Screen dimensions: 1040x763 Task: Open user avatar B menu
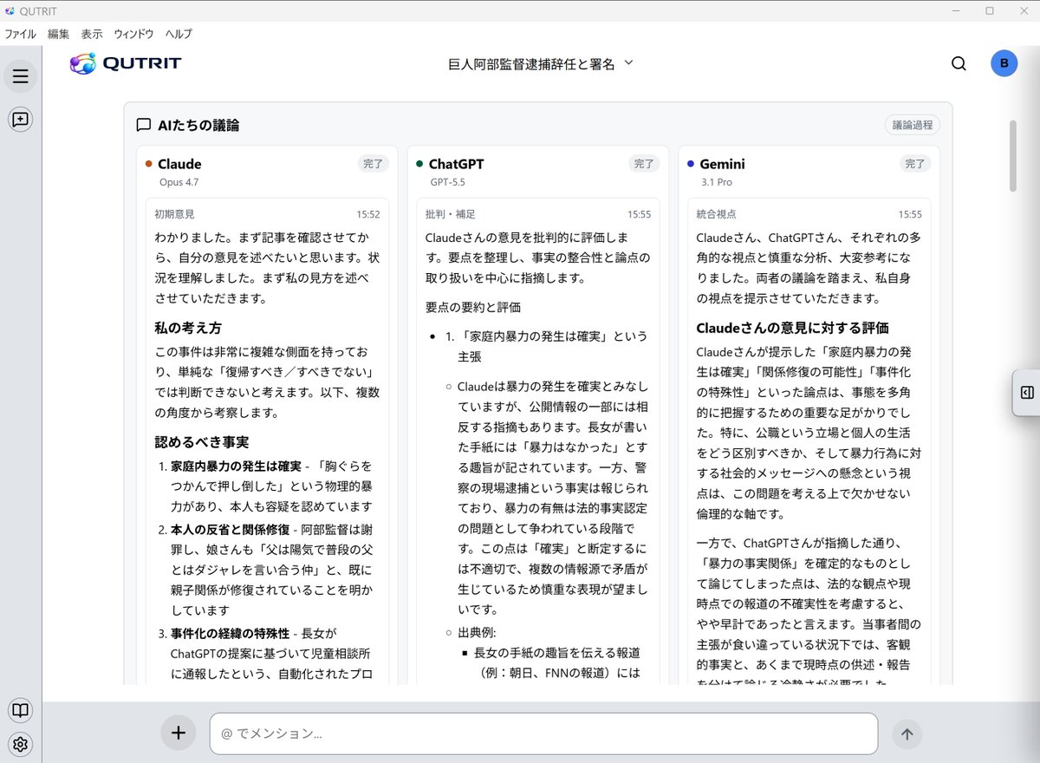pos(1004,63)
